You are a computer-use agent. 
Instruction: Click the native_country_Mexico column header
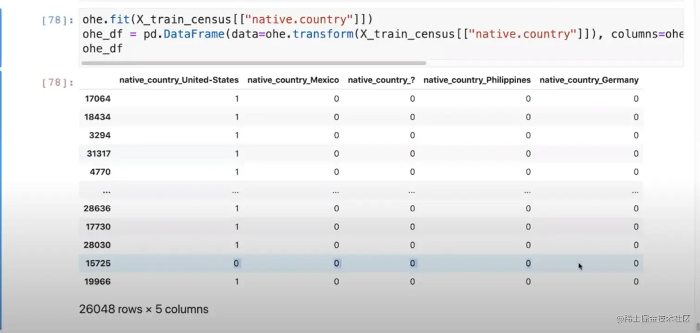point(293,80)
